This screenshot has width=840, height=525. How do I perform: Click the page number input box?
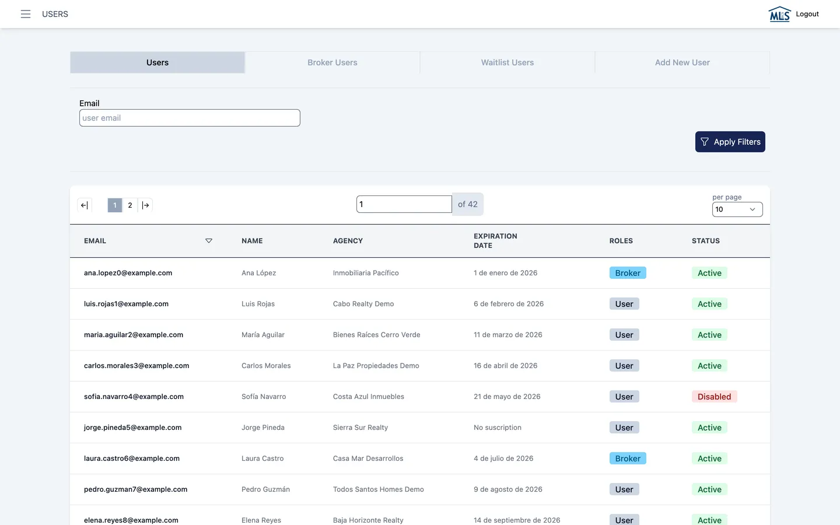coord(404,204)
